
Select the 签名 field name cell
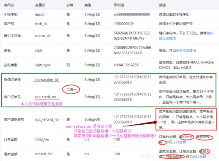click(x=7, y=50)
